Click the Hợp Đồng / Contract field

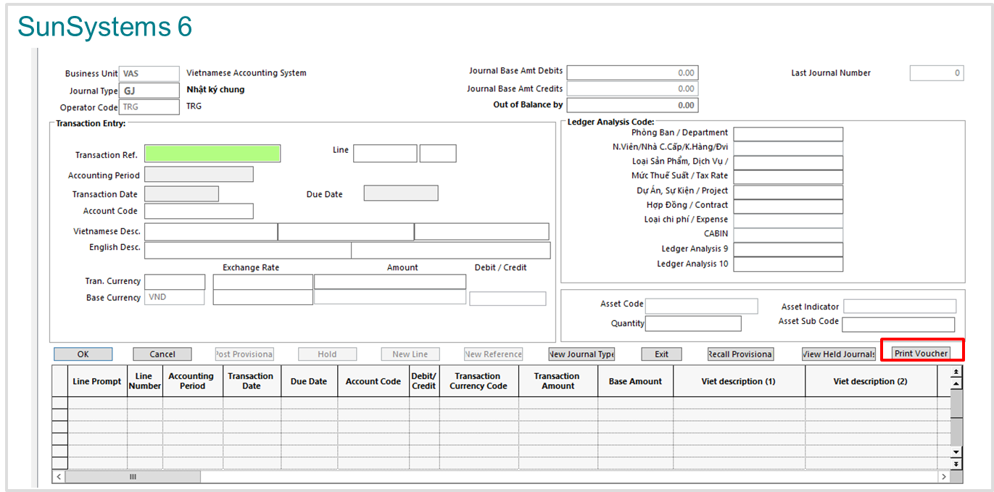(x=788, y=207)
